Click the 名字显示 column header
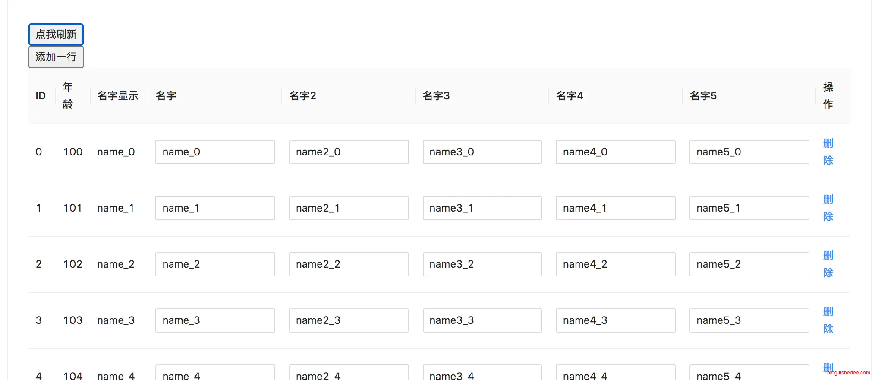Image resolution: width=875 pixels, height=380 pixels. (x=117, y=96)
